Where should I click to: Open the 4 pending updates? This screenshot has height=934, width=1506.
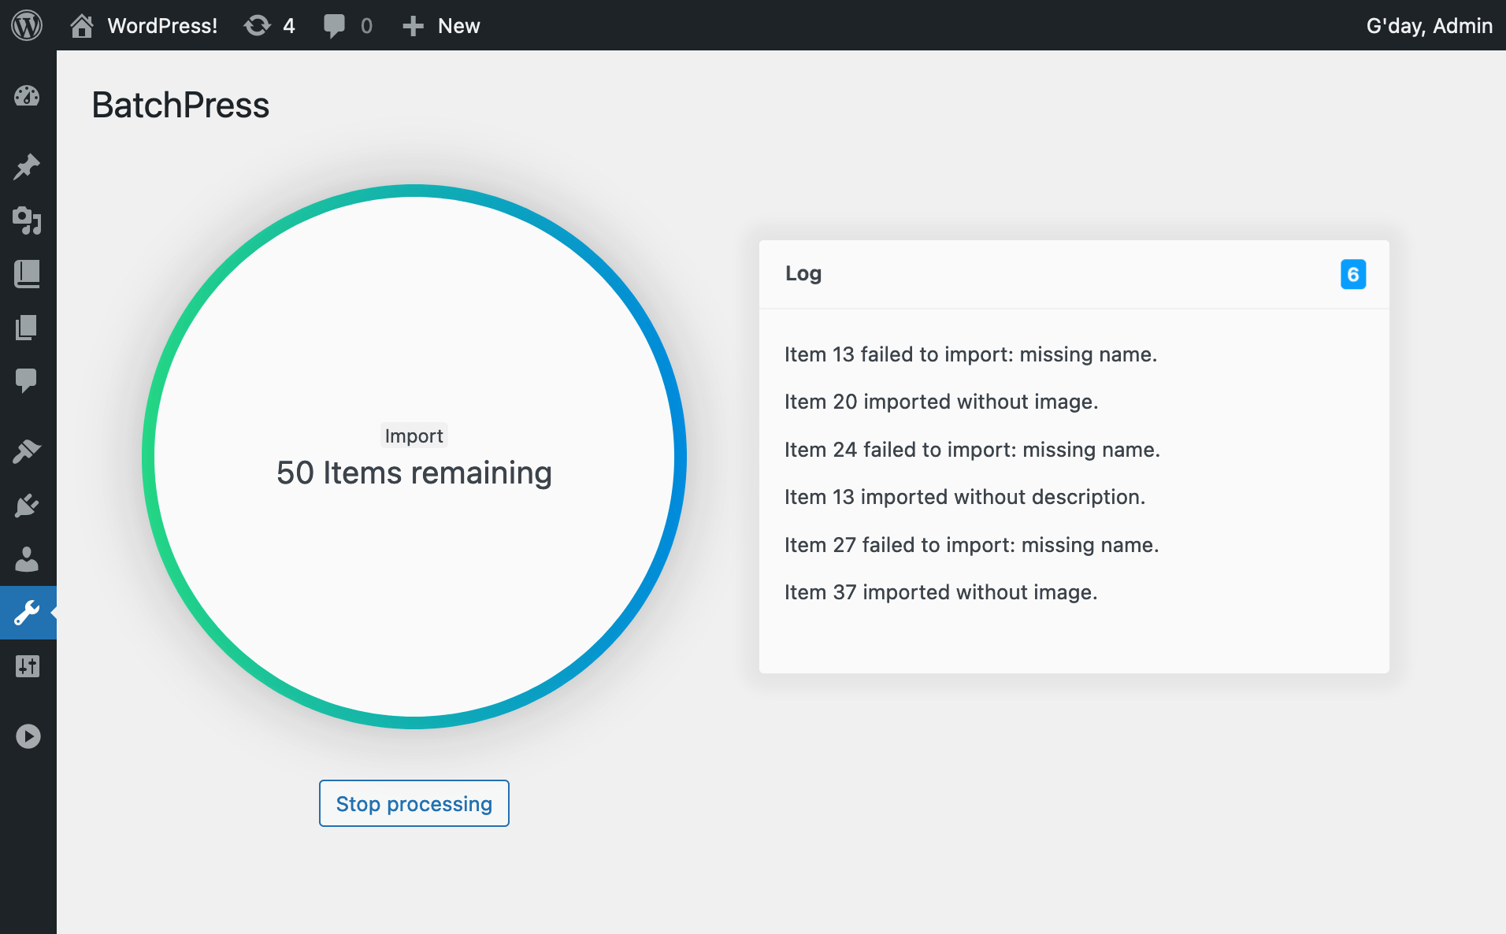pos(269,25)
